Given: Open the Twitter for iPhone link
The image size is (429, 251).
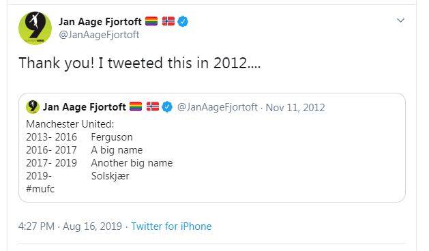Looking at the screenshot, I should pyautogui.click(x=172, y=226).
